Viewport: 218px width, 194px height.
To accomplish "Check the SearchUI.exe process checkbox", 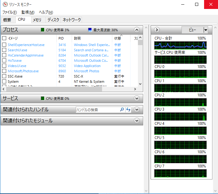I will (x=4, y=50).
